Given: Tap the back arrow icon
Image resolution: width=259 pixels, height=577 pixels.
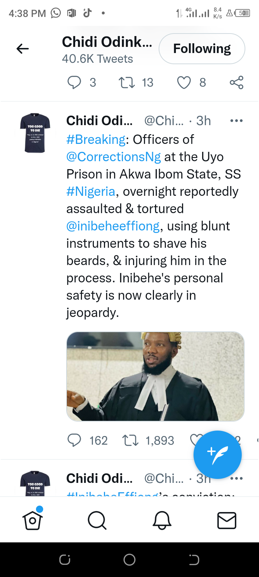Looking at the screenshot, I should click(x=22, y=49).
